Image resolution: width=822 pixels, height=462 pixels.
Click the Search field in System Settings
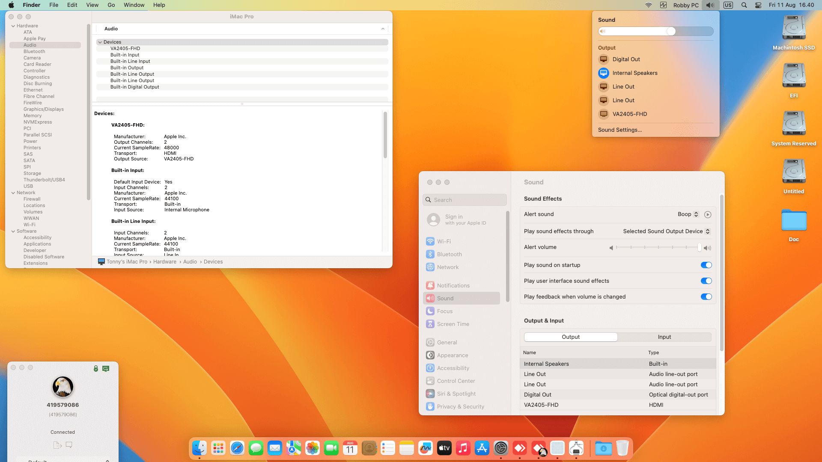pyautogui.click(x=465, y=200)
